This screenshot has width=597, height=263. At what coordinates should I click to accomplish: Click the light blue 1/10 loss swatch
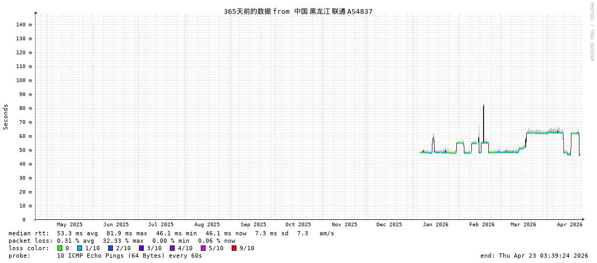79,248
